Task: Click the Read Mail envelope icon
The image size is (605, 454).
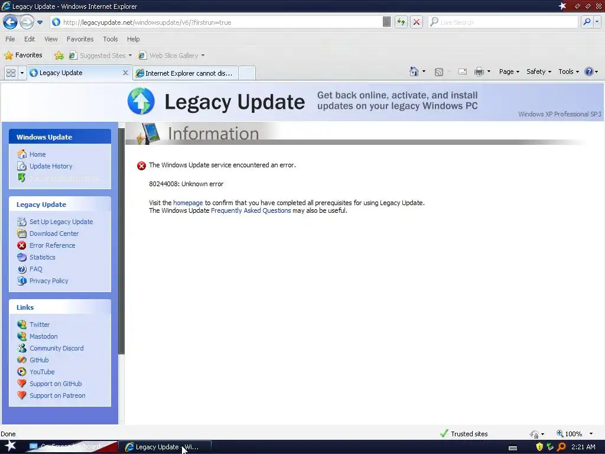Action: tap(463, 72)
